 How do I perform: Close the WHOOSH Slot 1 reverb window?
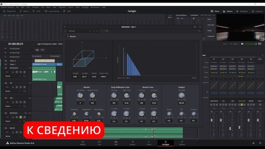point(65,27)
